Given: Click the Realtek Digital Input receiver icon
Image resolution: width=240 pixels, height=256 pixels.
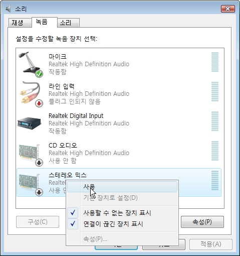Looking at the screenshot, I should click(30, 123).
